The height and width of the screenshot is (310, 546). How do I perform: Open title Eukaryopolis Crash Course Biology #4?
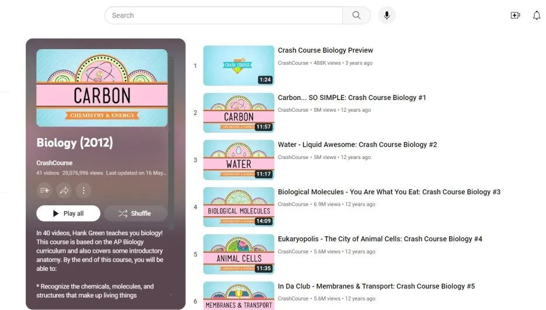coord(380,239)
